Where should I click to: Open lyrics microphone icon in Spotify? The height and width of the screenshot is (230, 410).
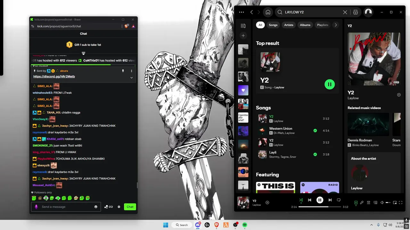coord(362,203)
